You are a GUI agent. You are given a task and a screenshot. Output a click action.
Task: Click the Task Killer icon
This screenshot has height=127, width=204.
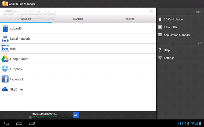coord(160,27)
